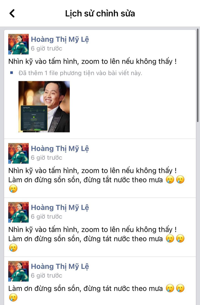Tap crying emoji on third entry's last line
This screenshot has height=305, width=200.
(x=13, y=248)
